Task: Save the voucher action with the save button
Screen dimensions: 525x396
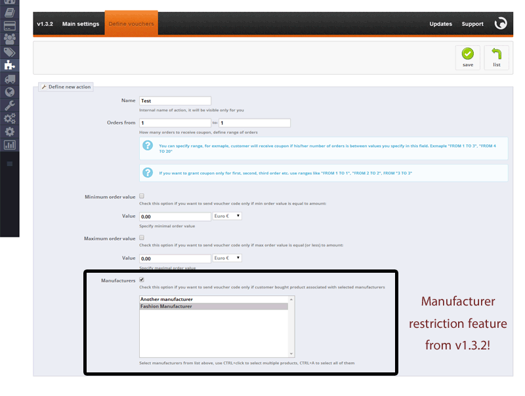Action: (x=467, y=58)
